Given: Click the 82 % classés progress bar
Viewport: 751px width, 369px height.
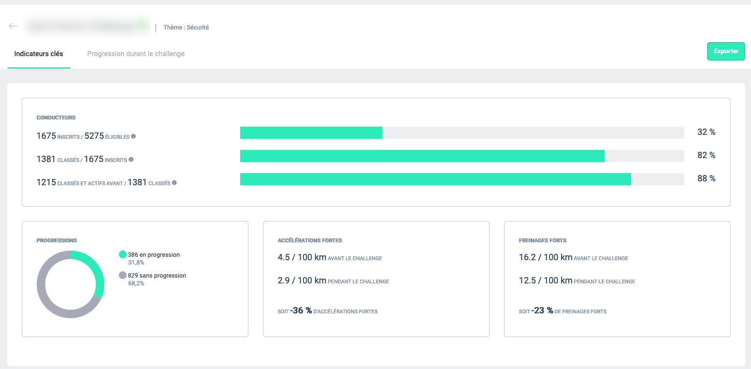Looking at the screenshot, I should click(462, 156).
